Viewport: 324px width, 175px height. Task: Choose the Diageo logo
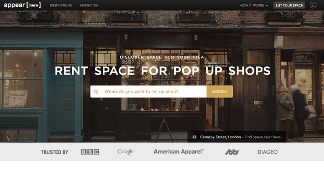click(267, 152)
